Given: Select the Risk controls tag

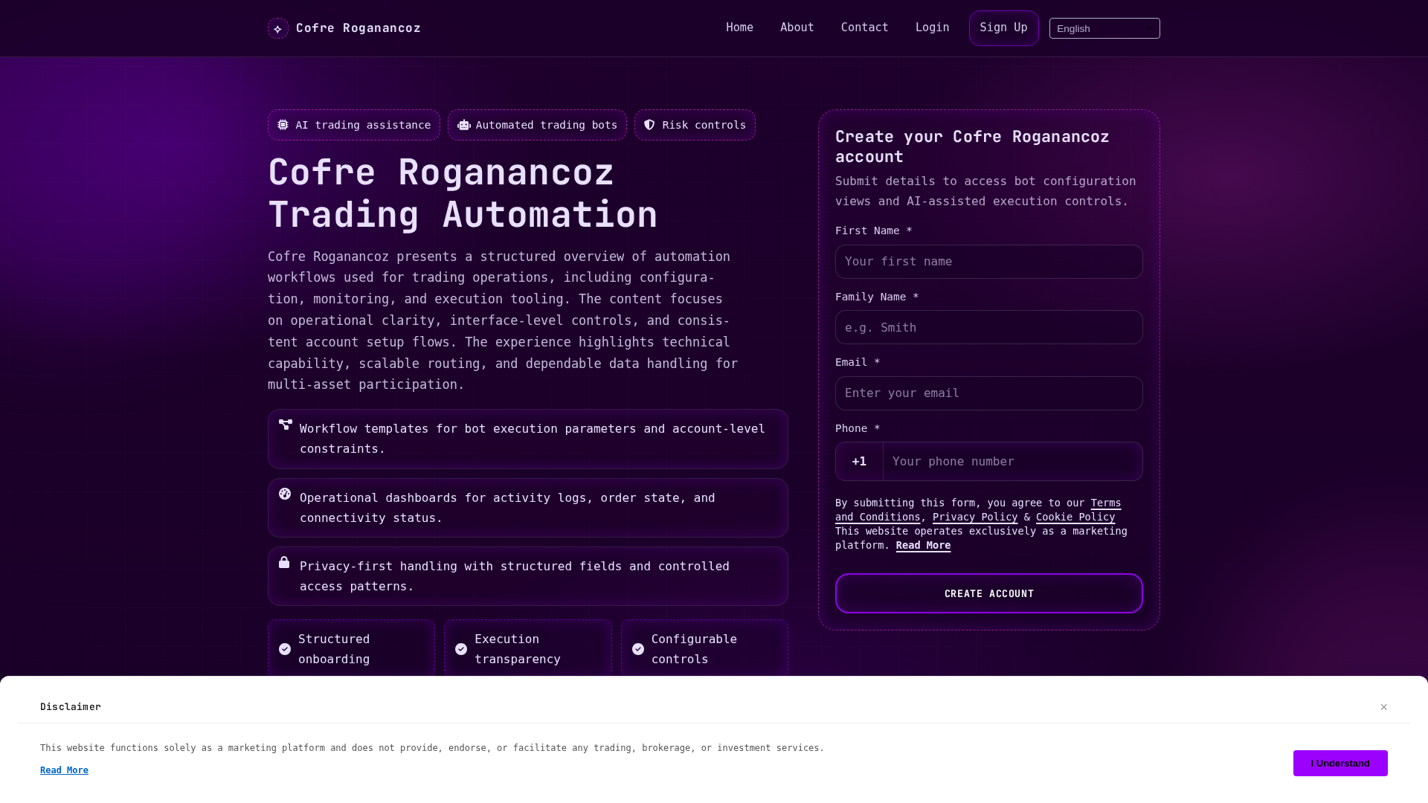Looking at the screenshot, I should click(695, 125).
